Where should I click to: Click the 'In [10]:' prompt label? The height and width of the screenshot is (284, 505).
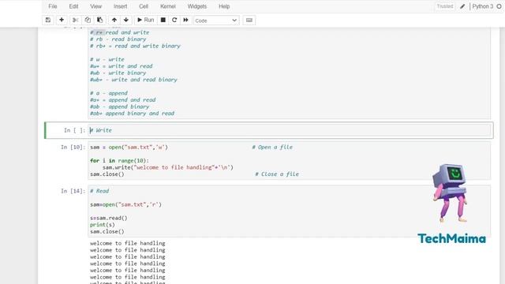coord(73,148)
